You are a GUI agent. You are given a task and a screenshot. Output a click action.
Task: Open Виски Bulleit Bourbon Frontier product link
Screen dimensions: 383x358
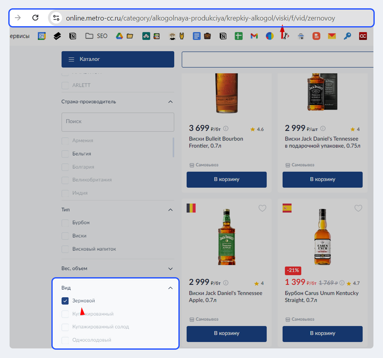pos(216,142)
